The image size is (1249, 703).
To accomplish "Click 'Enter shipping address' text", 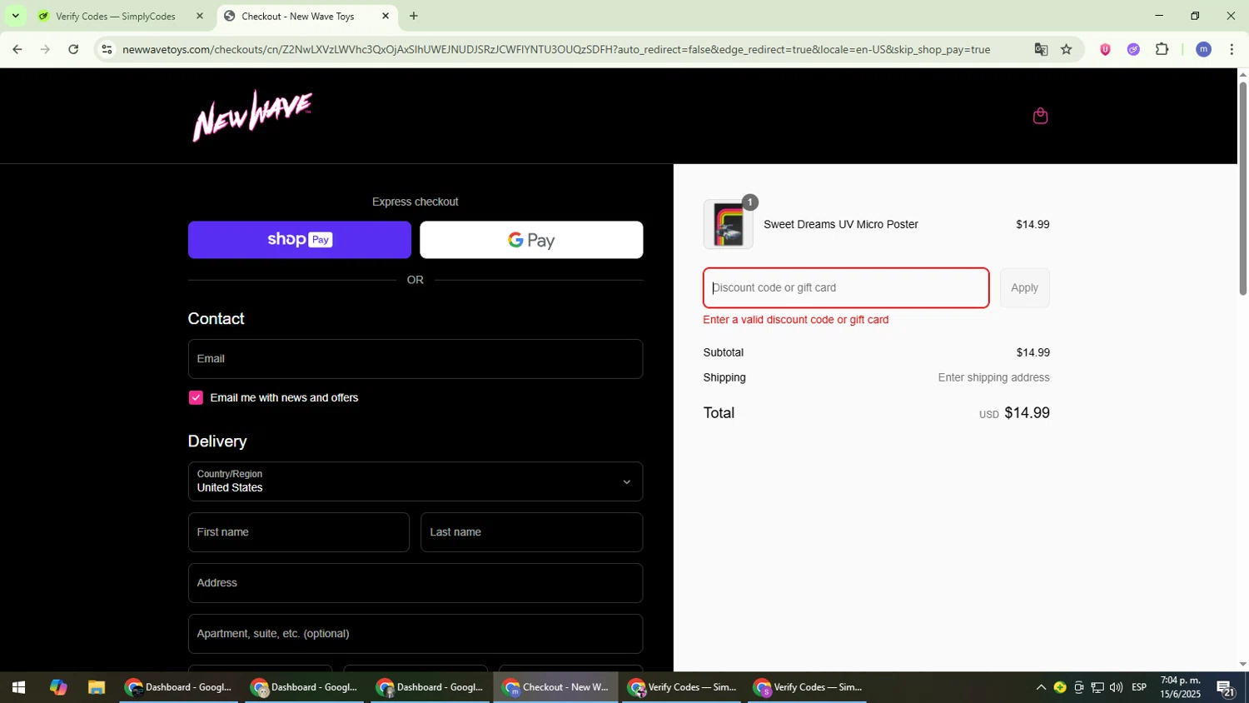I will pyautogui.click(x=993, y=378).
